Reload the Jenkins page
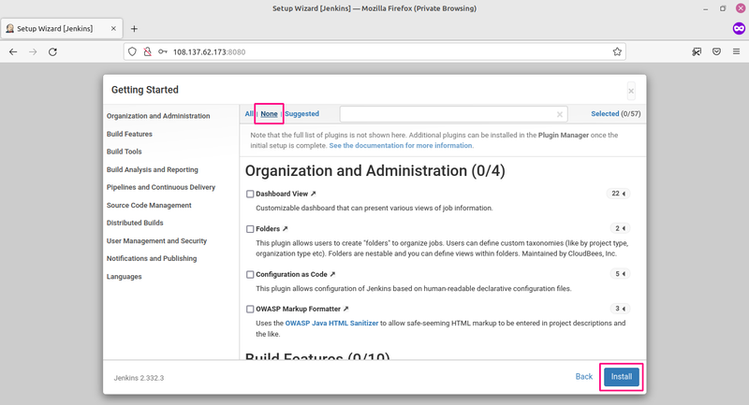Image resolution: width=749 pixels, height=405 pixels. [52, 52]
